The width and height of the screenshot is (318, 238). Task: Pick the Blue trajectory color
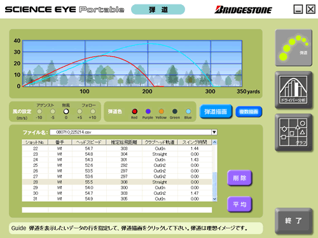(188, 111)
